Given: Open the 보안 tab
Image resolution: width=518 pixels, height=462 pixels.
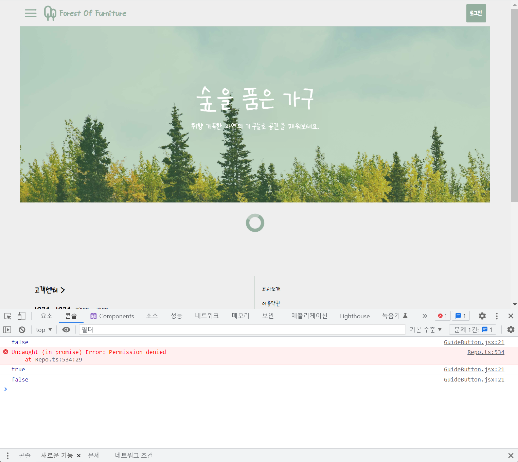Looking at the screenshot, I should (x=268, y=316).
